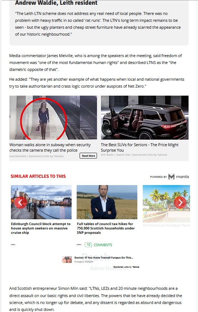Image resolution: width=198 pixels, height=312 pixels.
Task: Open Edinburgh Council asylum seekers cruise ship article
Action: click(41, 228)
